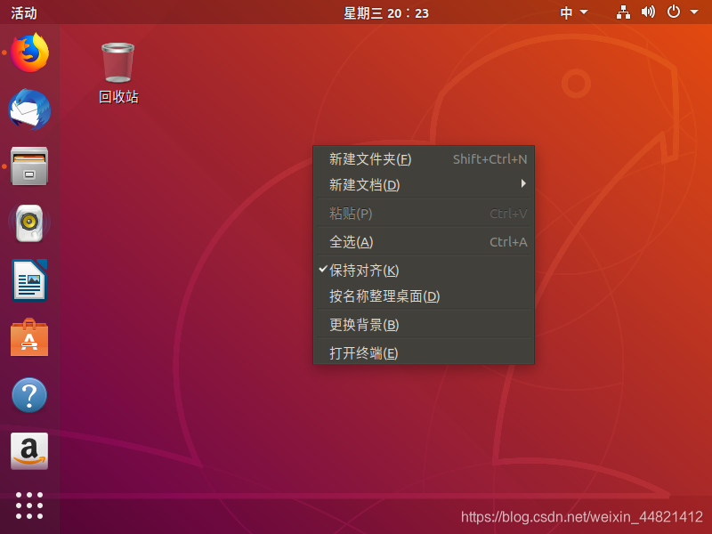Open Firefox from the dock

29,53
